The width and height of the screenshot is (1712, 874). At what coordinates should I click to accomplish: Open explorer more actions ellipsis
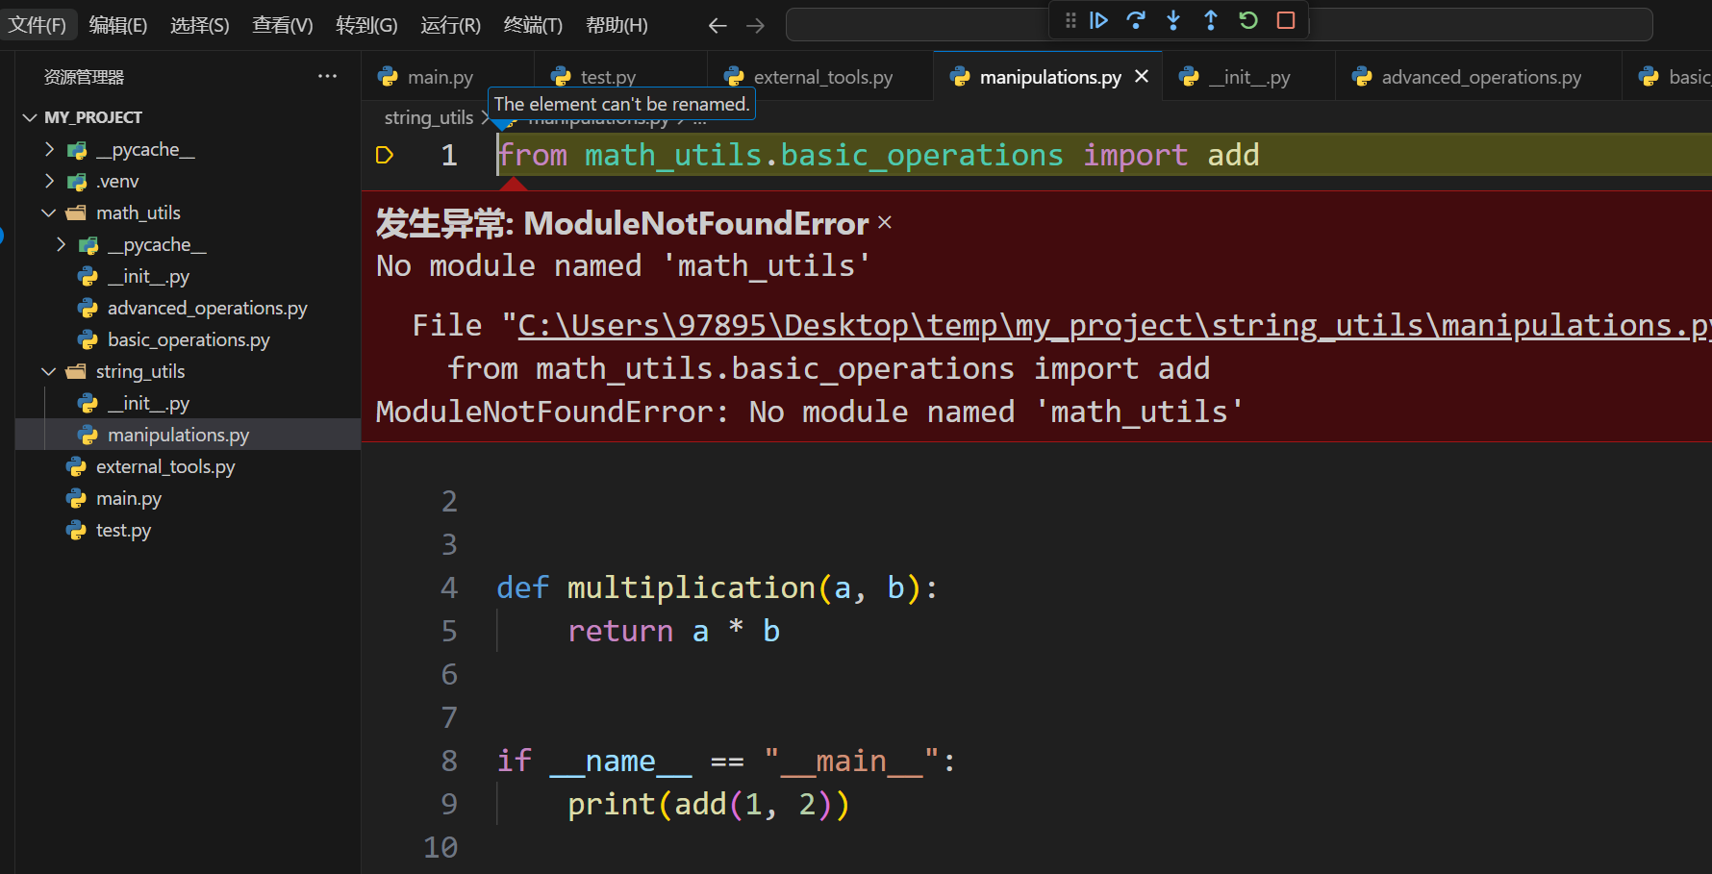coord(327,76)
